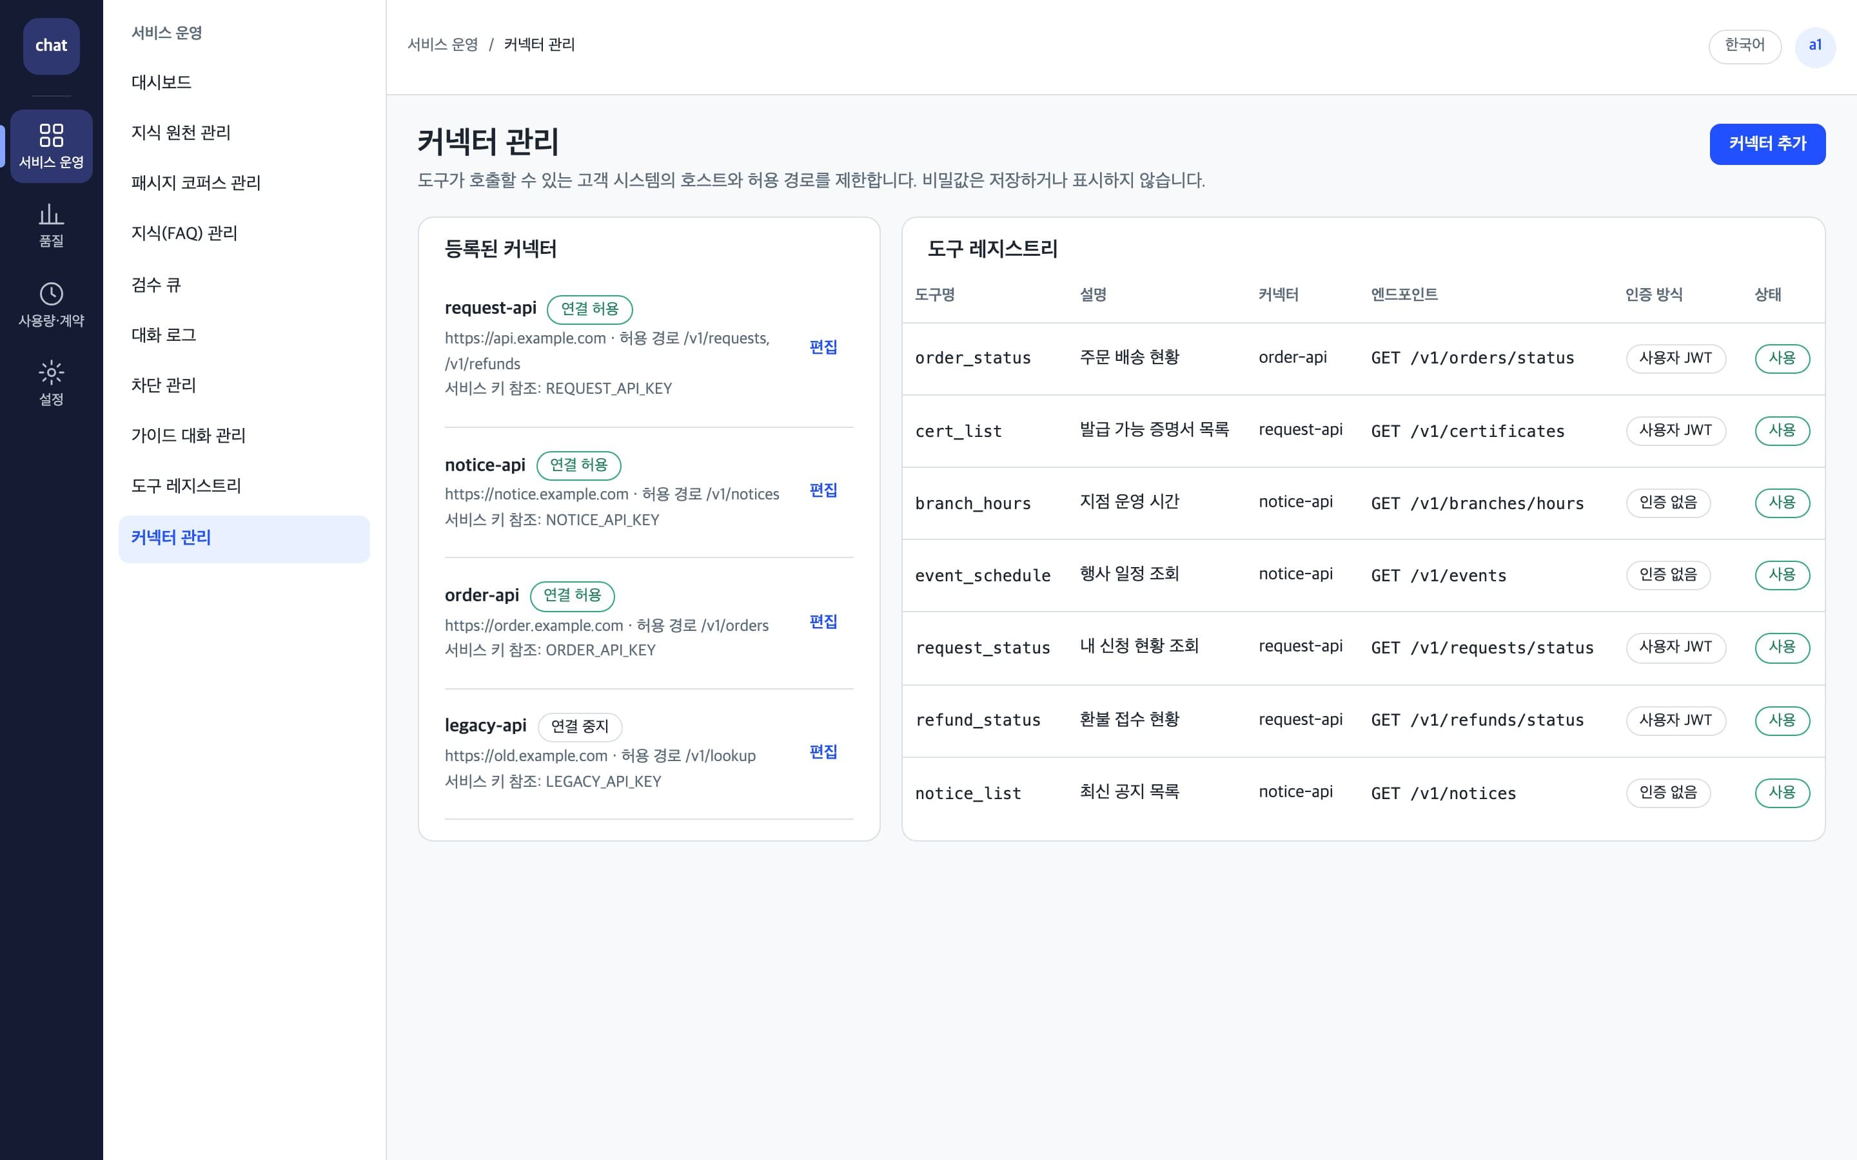Click 도구명 column header

pyautogui.click(x=935, y=295)
